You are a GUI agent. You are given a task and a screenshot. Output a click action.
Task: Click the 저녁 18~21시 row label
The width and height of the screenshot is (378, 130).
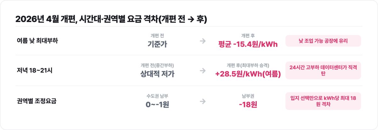pyautogui.click(x=35, y=71)
